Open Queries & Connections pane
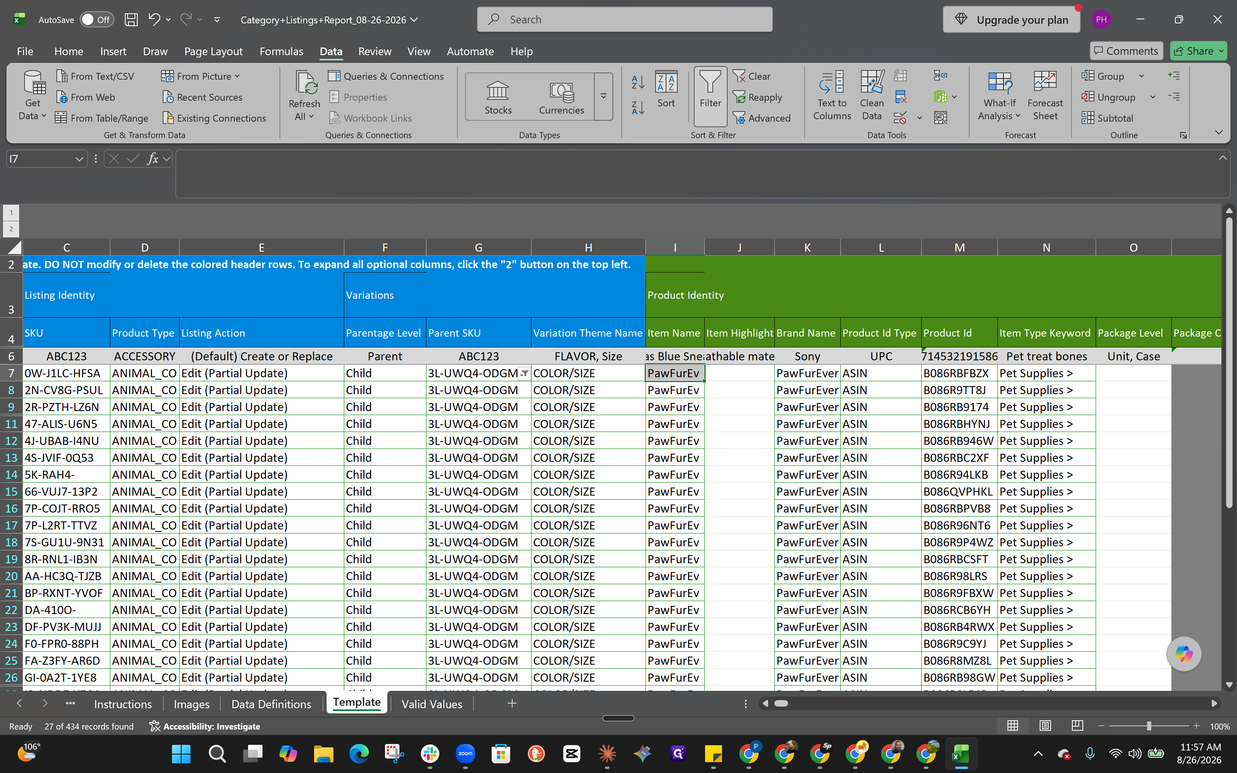This screenshot has width=1237, height=773. tap(386, 76)
